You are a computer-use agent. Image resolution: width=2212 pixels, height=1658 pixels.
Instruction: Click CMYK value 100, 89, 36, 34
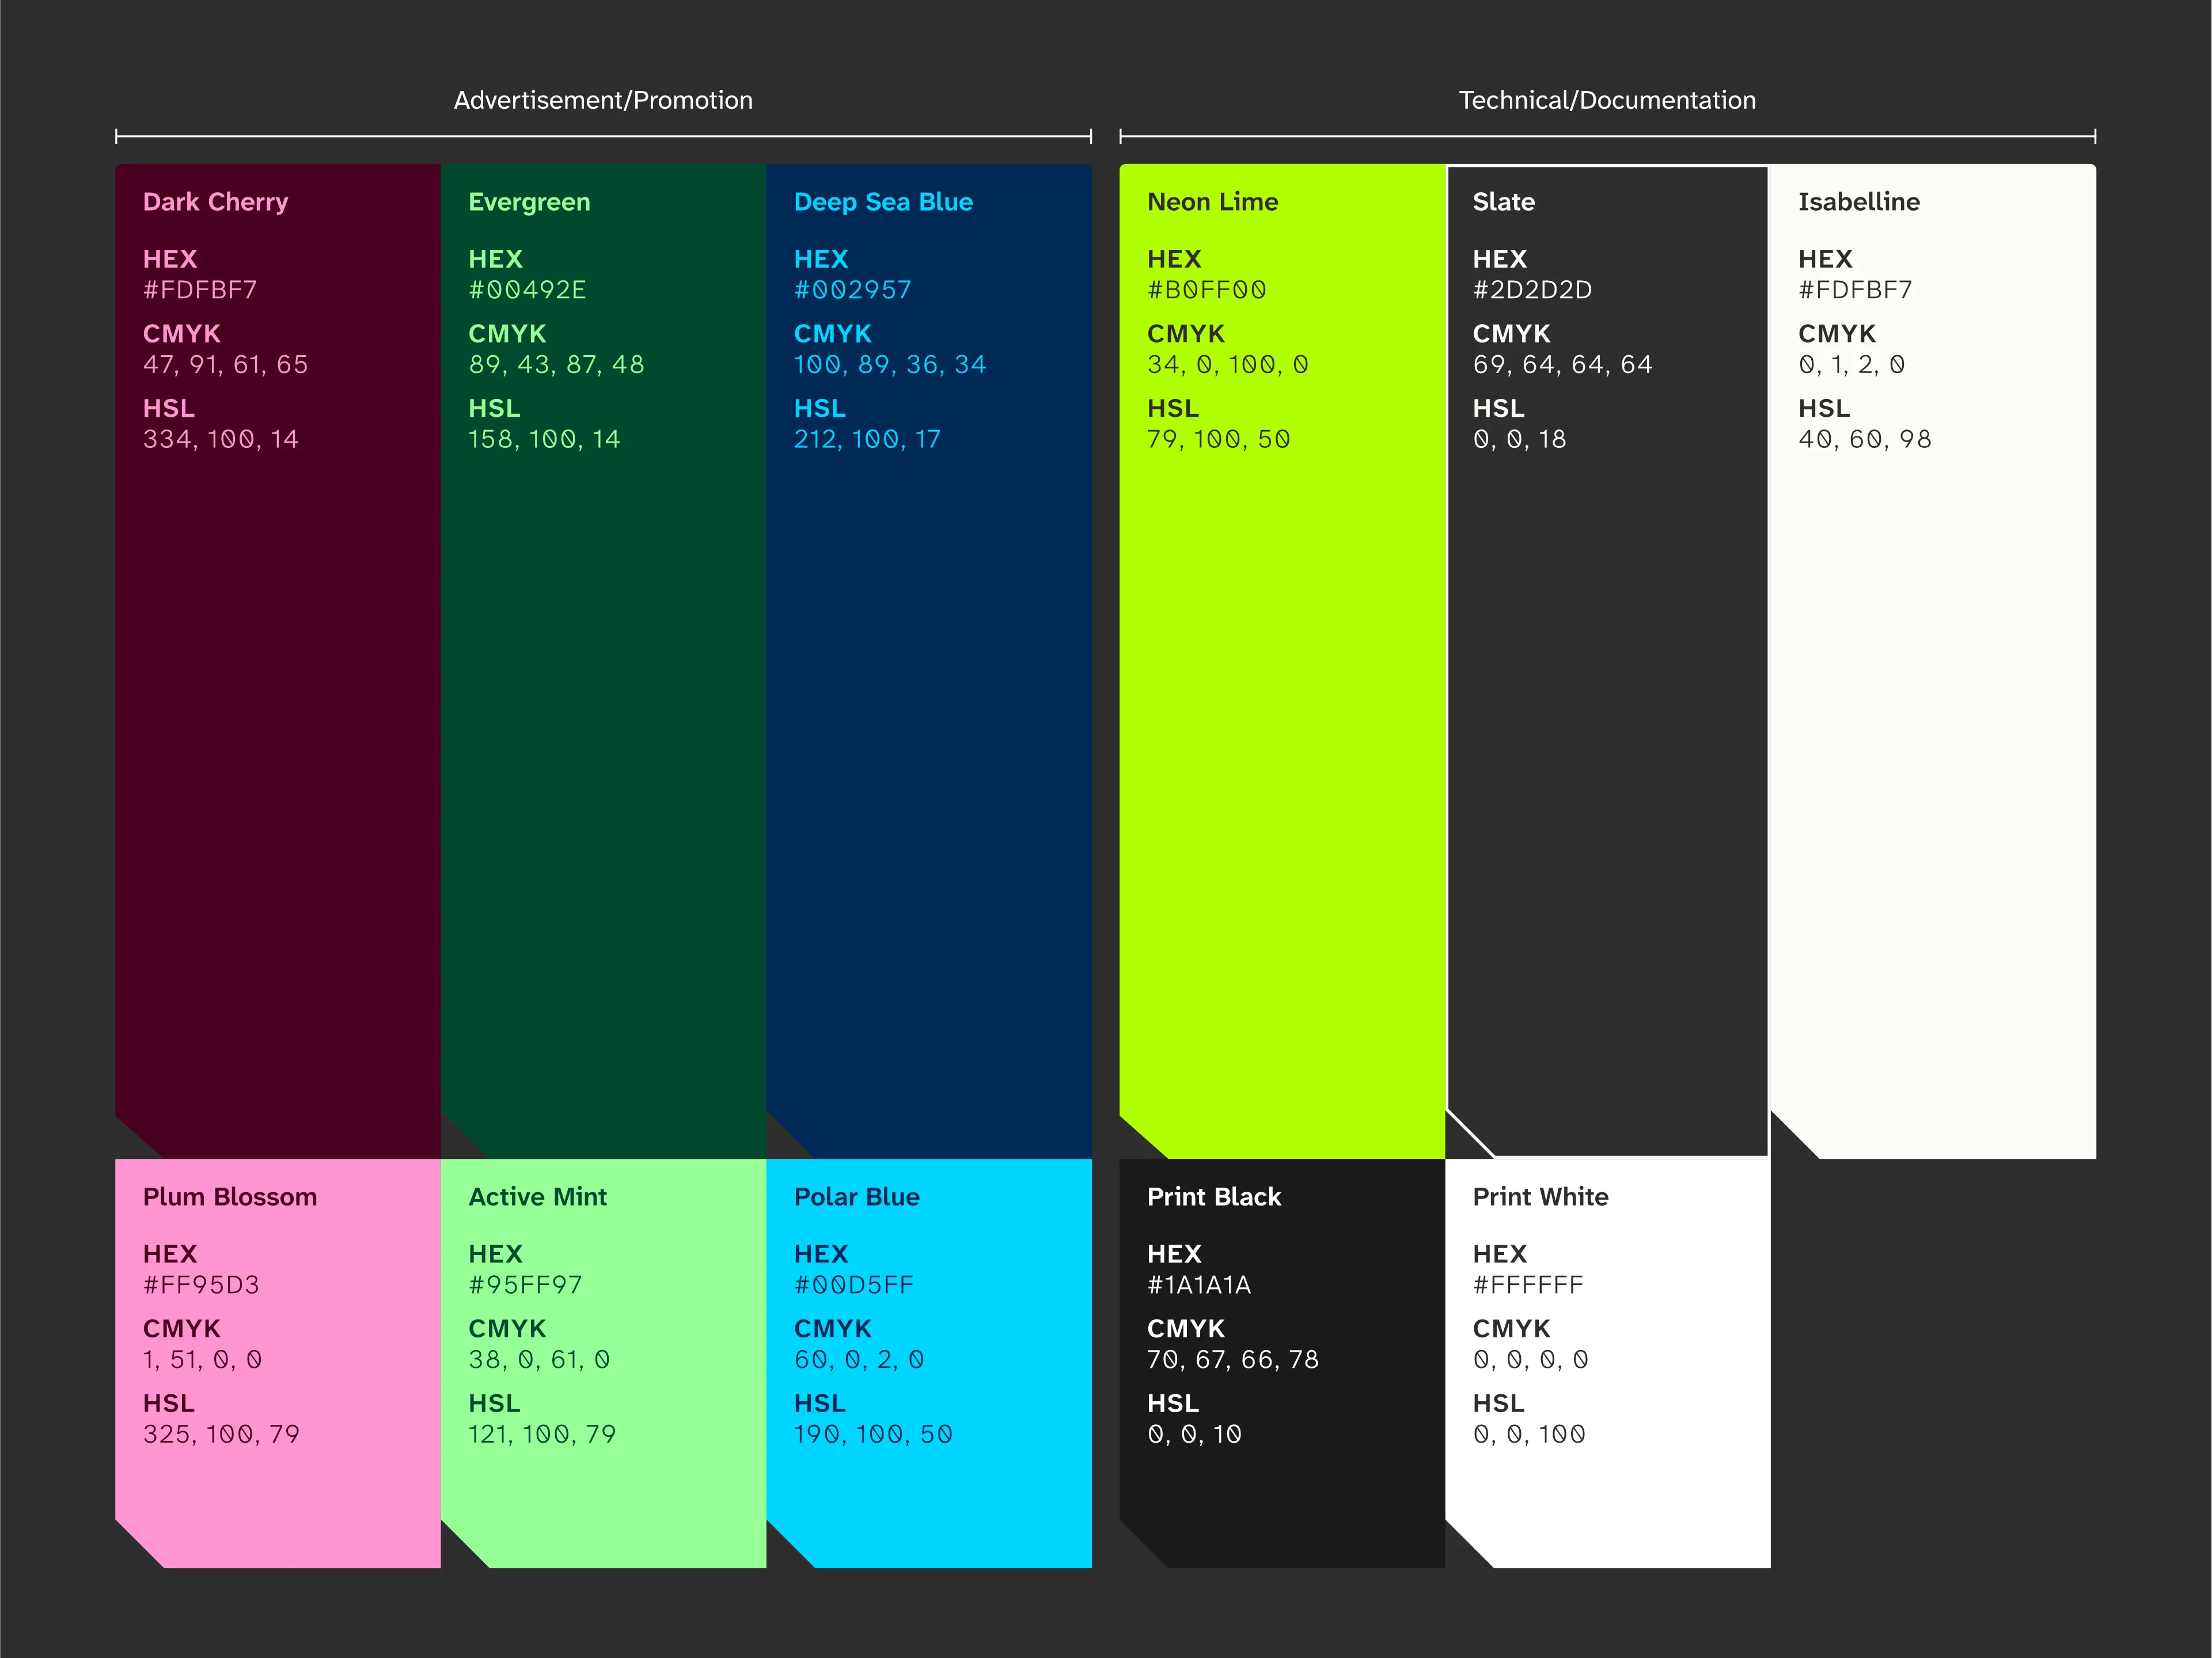click(890, 365)
